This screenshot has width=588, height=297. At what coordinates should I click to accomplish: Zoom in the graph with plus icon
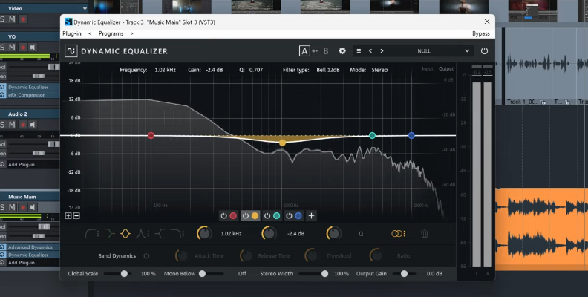[x=68, y=216]
